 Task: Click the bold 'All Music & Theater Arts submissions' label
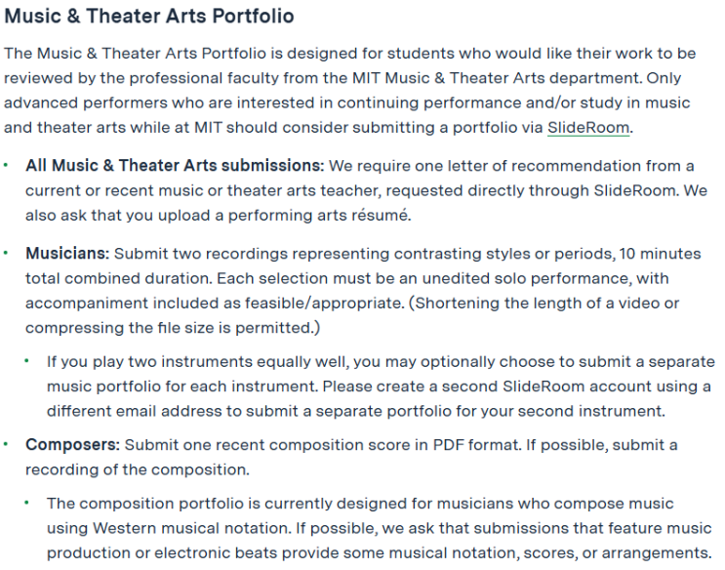pyautogui.click(x=175, y=165)
